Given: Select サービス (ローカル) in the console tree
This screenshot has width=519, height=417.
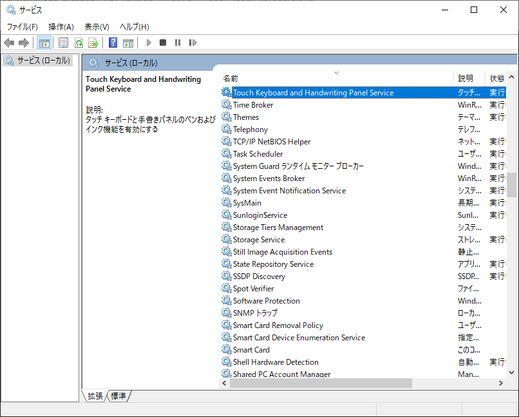Looking at the screenshot, I should [42, 60].
